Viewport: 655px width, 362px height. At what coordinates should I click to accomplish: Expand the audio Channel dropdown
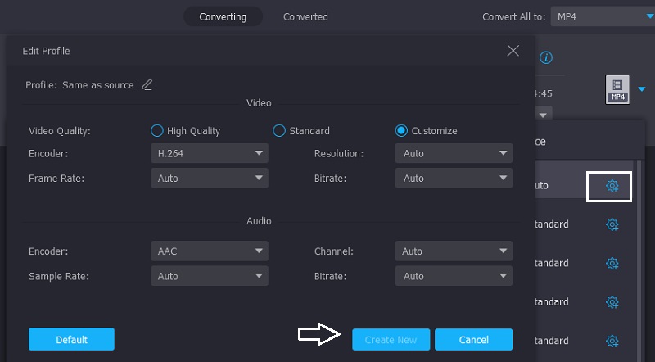pyautogui.click(x=454, y=251)
